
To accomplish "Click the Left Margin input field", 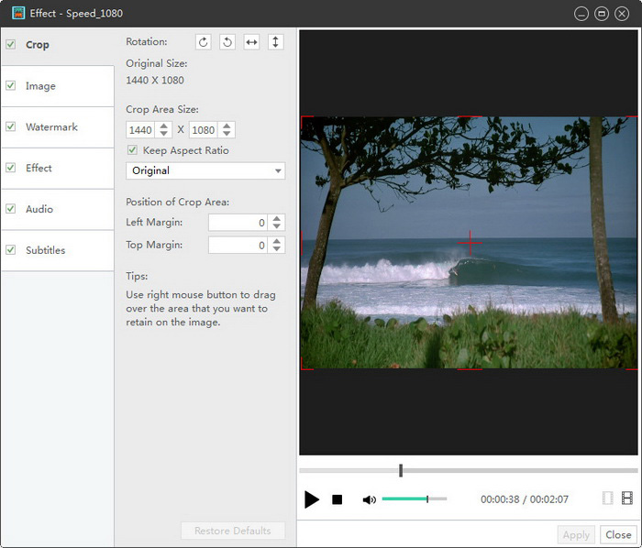I will pyautogui.click(x=238, y=223).
